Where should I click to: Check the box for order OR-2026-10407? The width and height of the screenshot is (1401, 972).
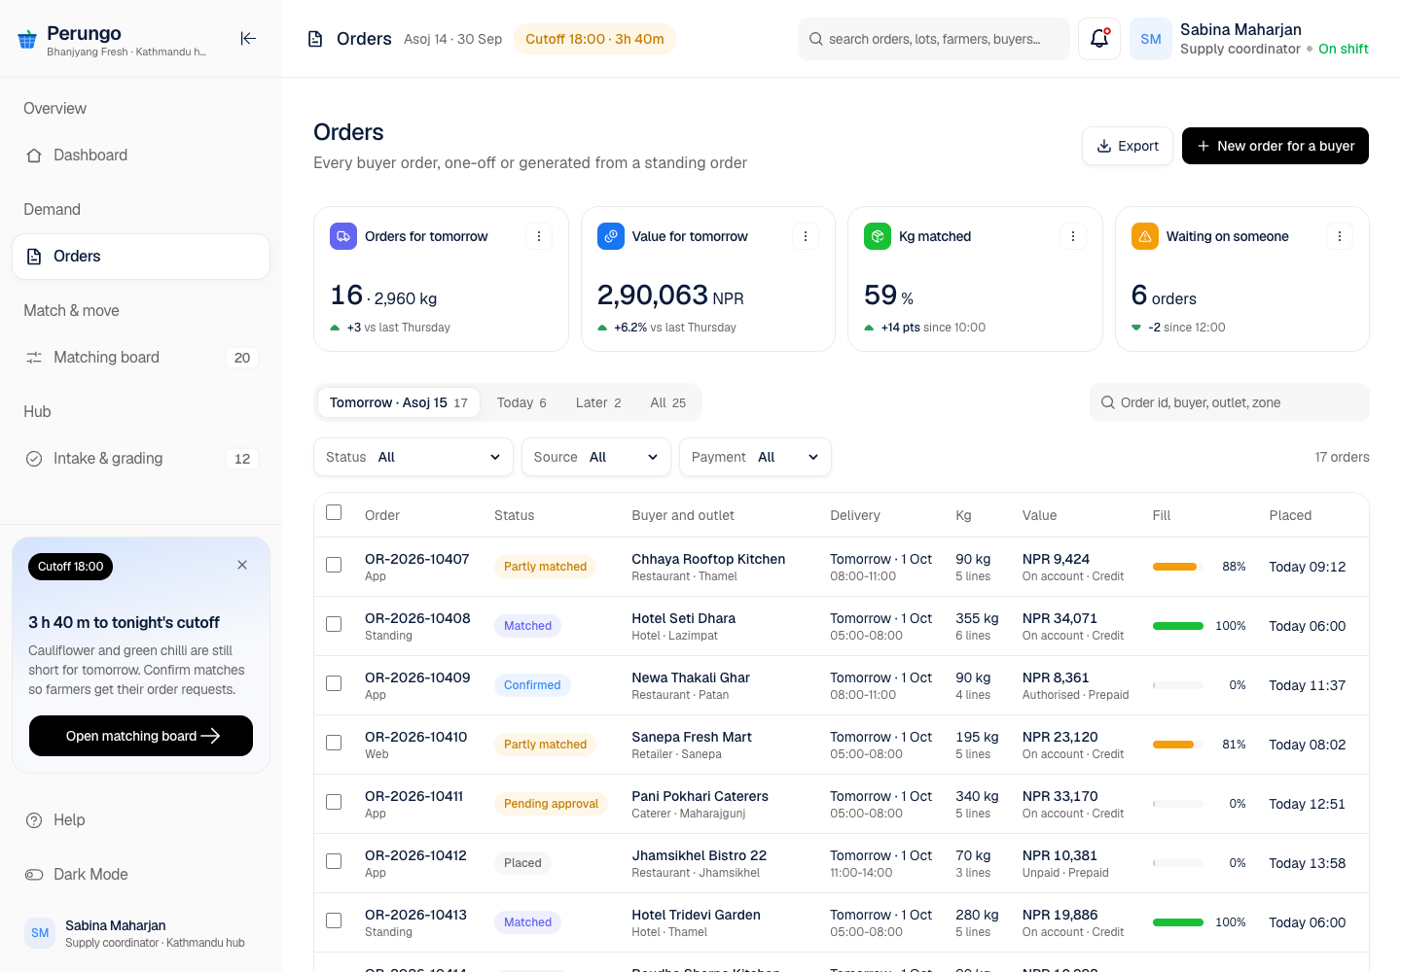pos(334,565)
